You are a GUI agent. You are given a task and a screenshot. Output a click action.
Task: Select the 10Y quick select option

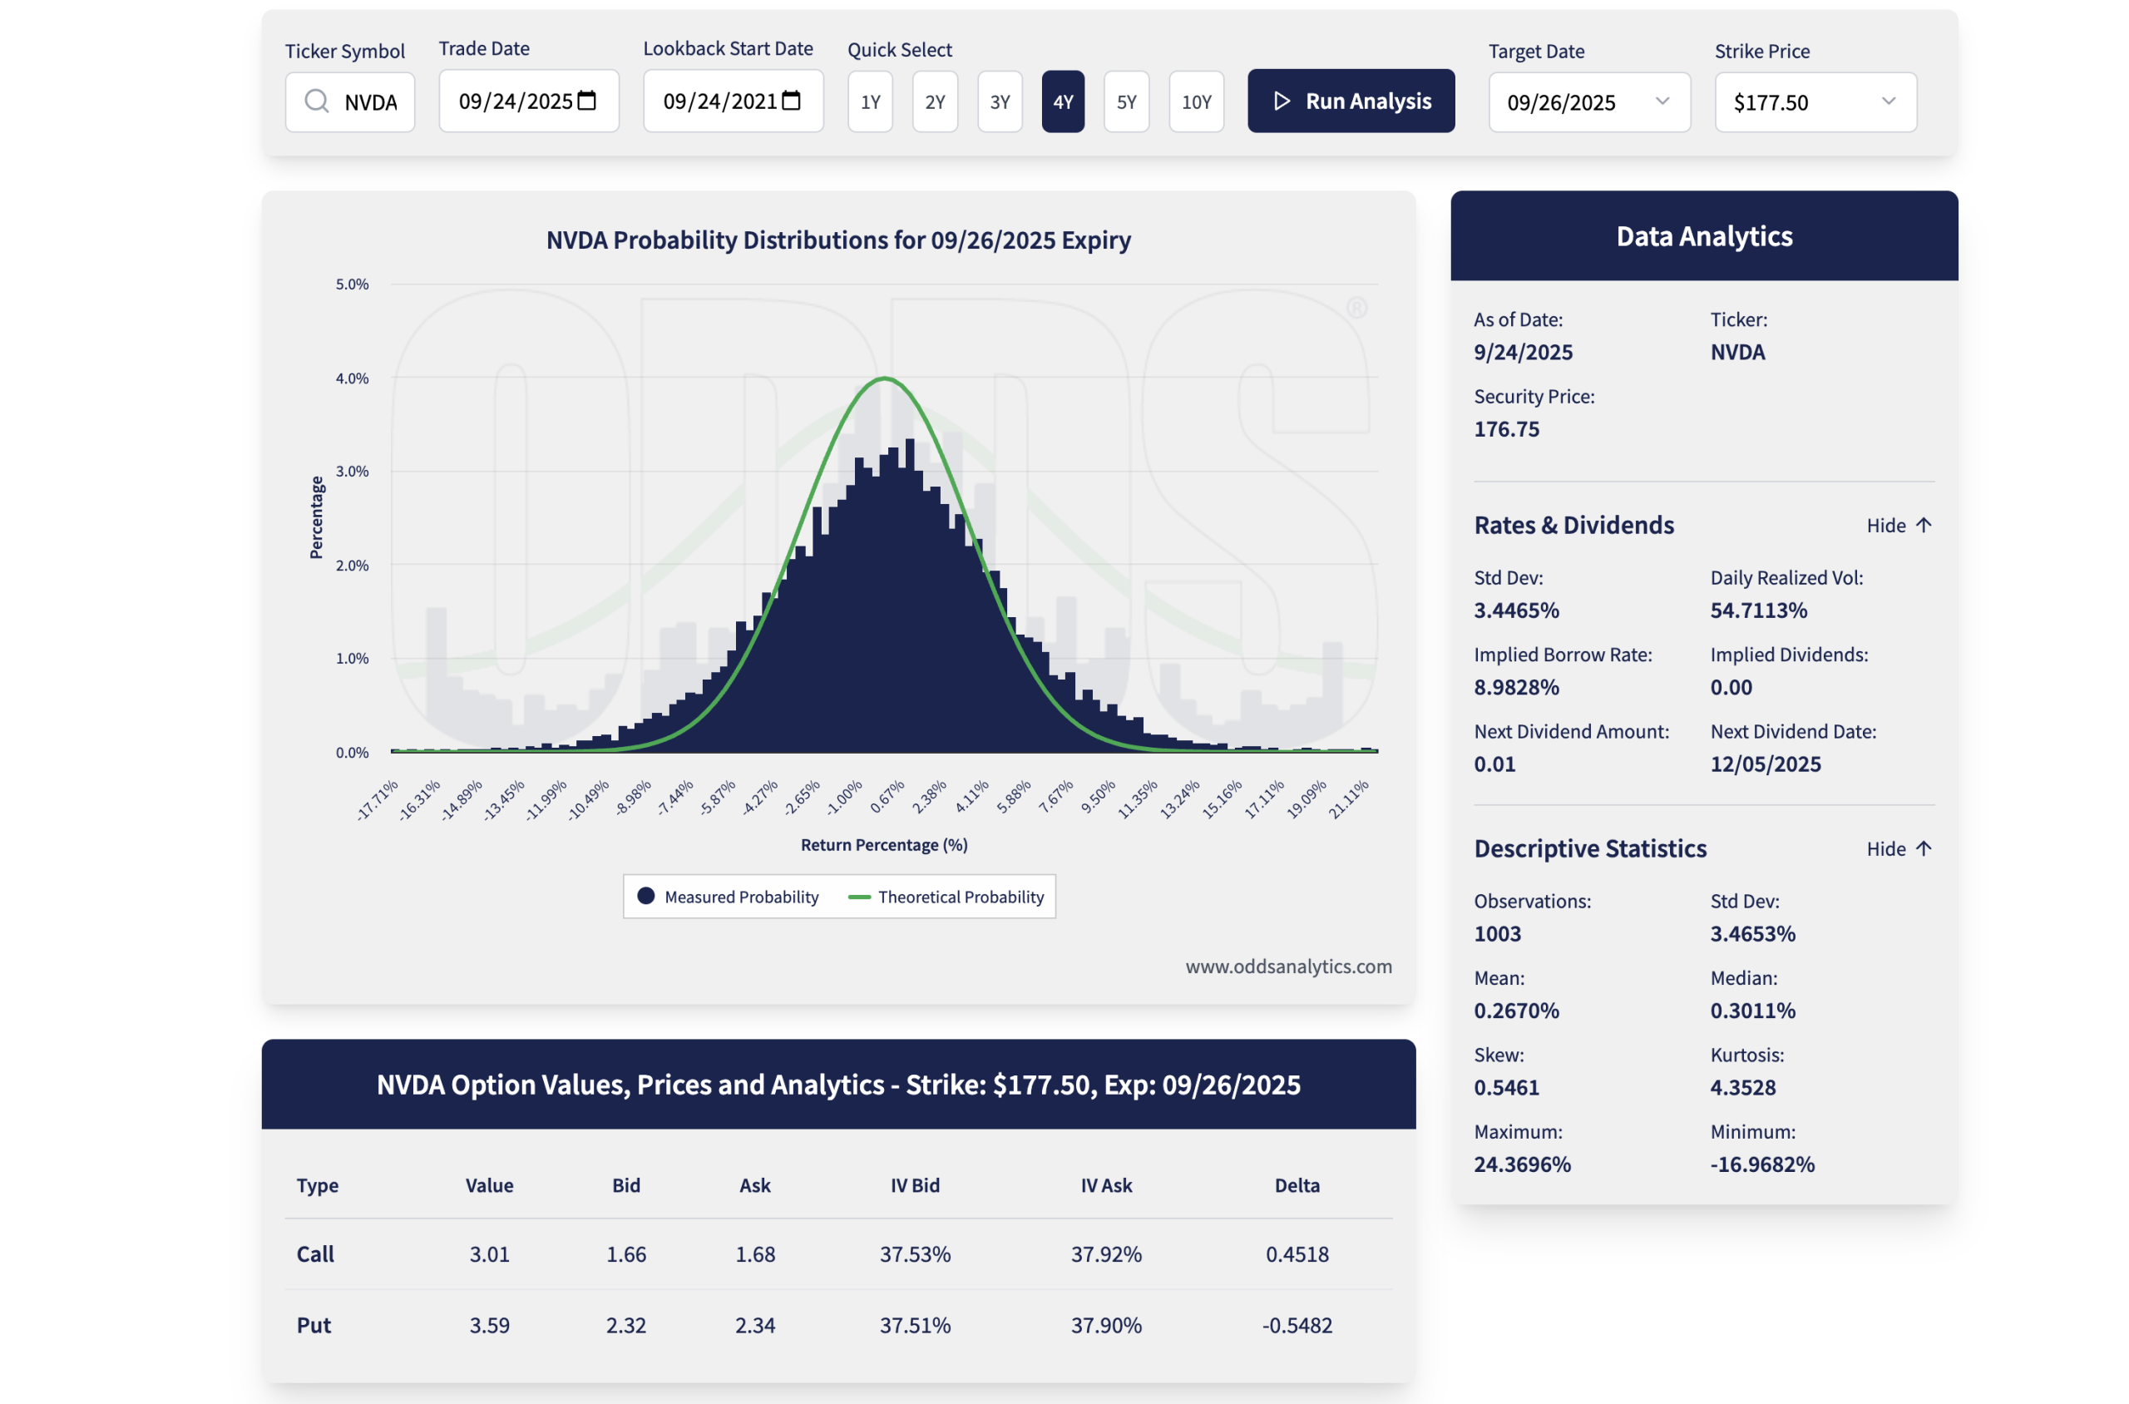(x=1195, y=102)
